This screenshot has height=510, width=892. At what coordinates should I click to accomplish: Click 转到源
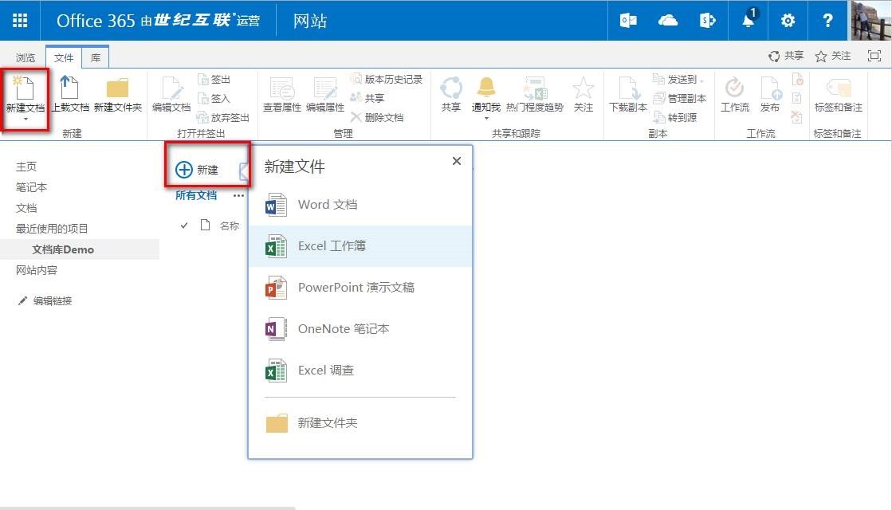(x=675, y=118)
